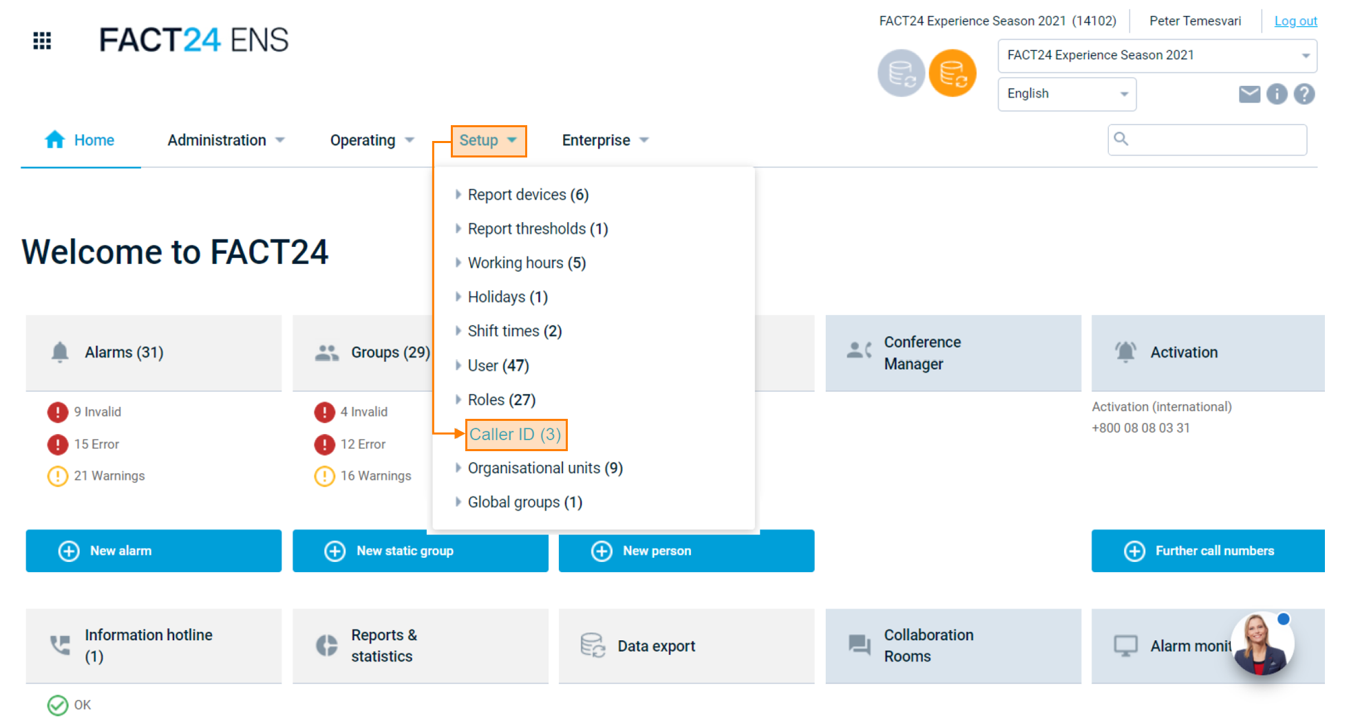Screen dimensions: 1349x718
Task: Click the Information hotline phone icon
Action: tap(60, 645)
